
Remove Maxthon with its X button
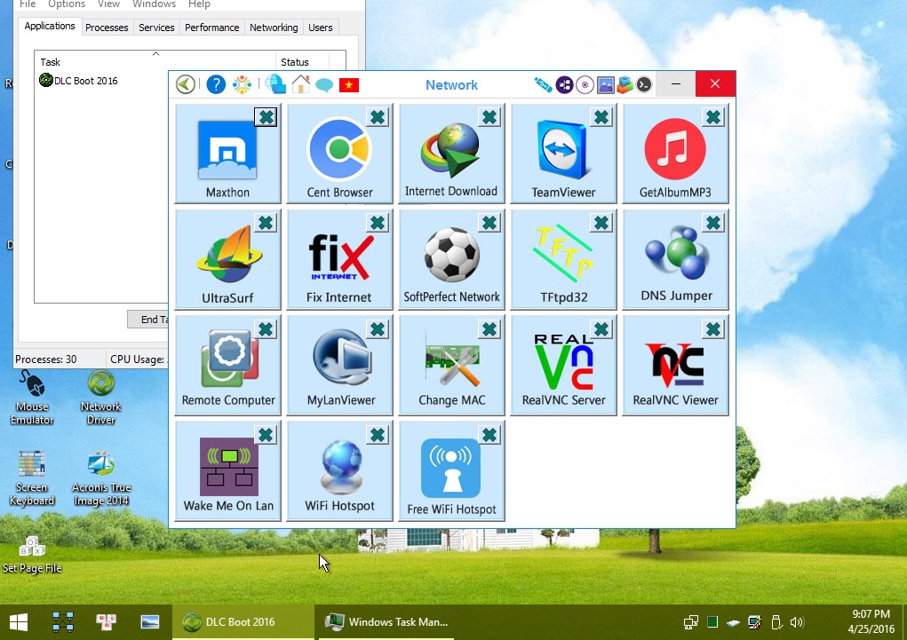pos(267,117)
